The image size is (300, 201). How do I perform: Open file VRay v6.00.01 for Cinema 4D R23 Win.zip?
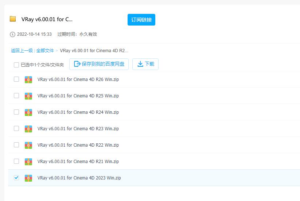pyautogui.click(x=78, y=129)
